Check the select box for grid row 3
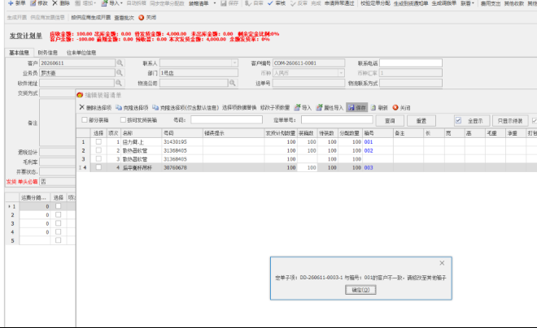The width and height of the screenshot is (537, 328). pyautogui.click(x=98, y=158)
